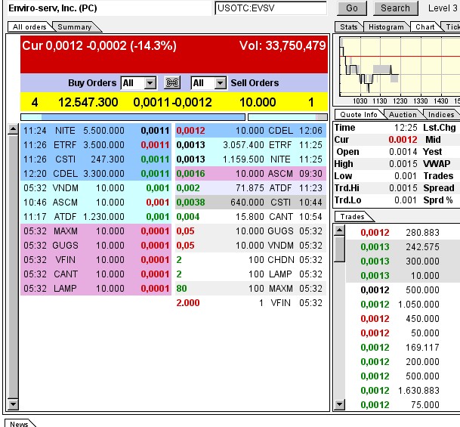Screen dimensions: 460x427
Task: Select the Quote Info tab
Action: [x=359, y=114]
